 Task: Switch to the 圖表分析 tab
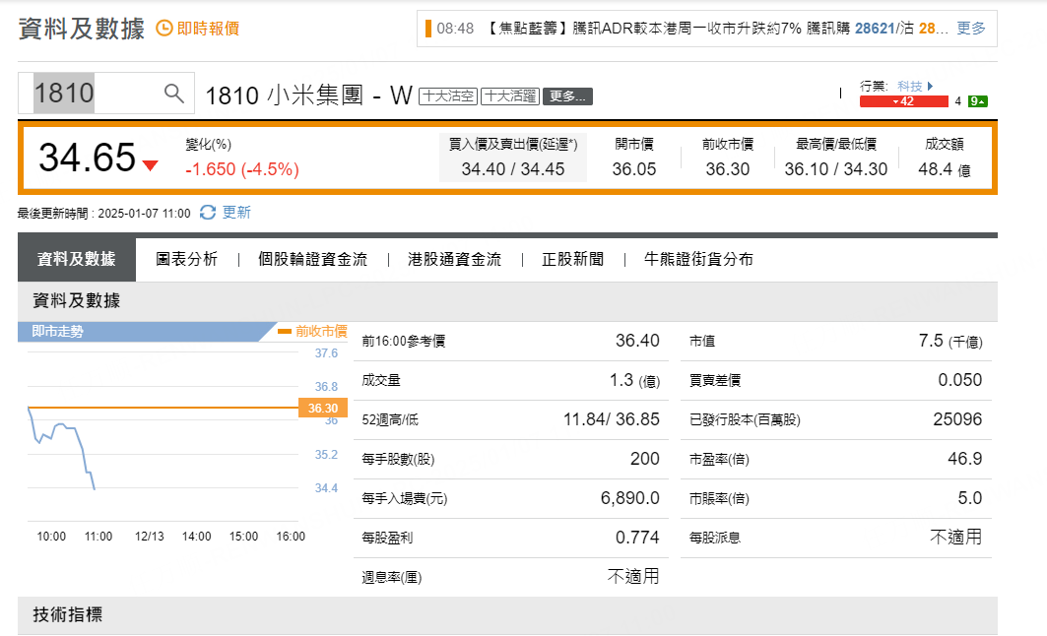click(x=187, y=259)
